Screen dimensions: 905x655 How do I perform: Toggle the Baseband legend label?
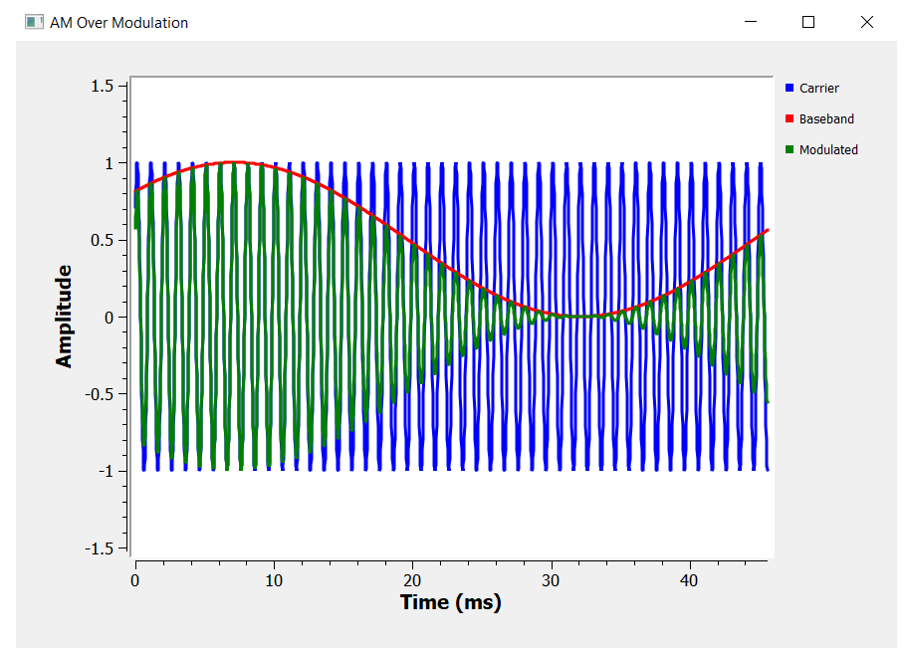tap(825, 119)
